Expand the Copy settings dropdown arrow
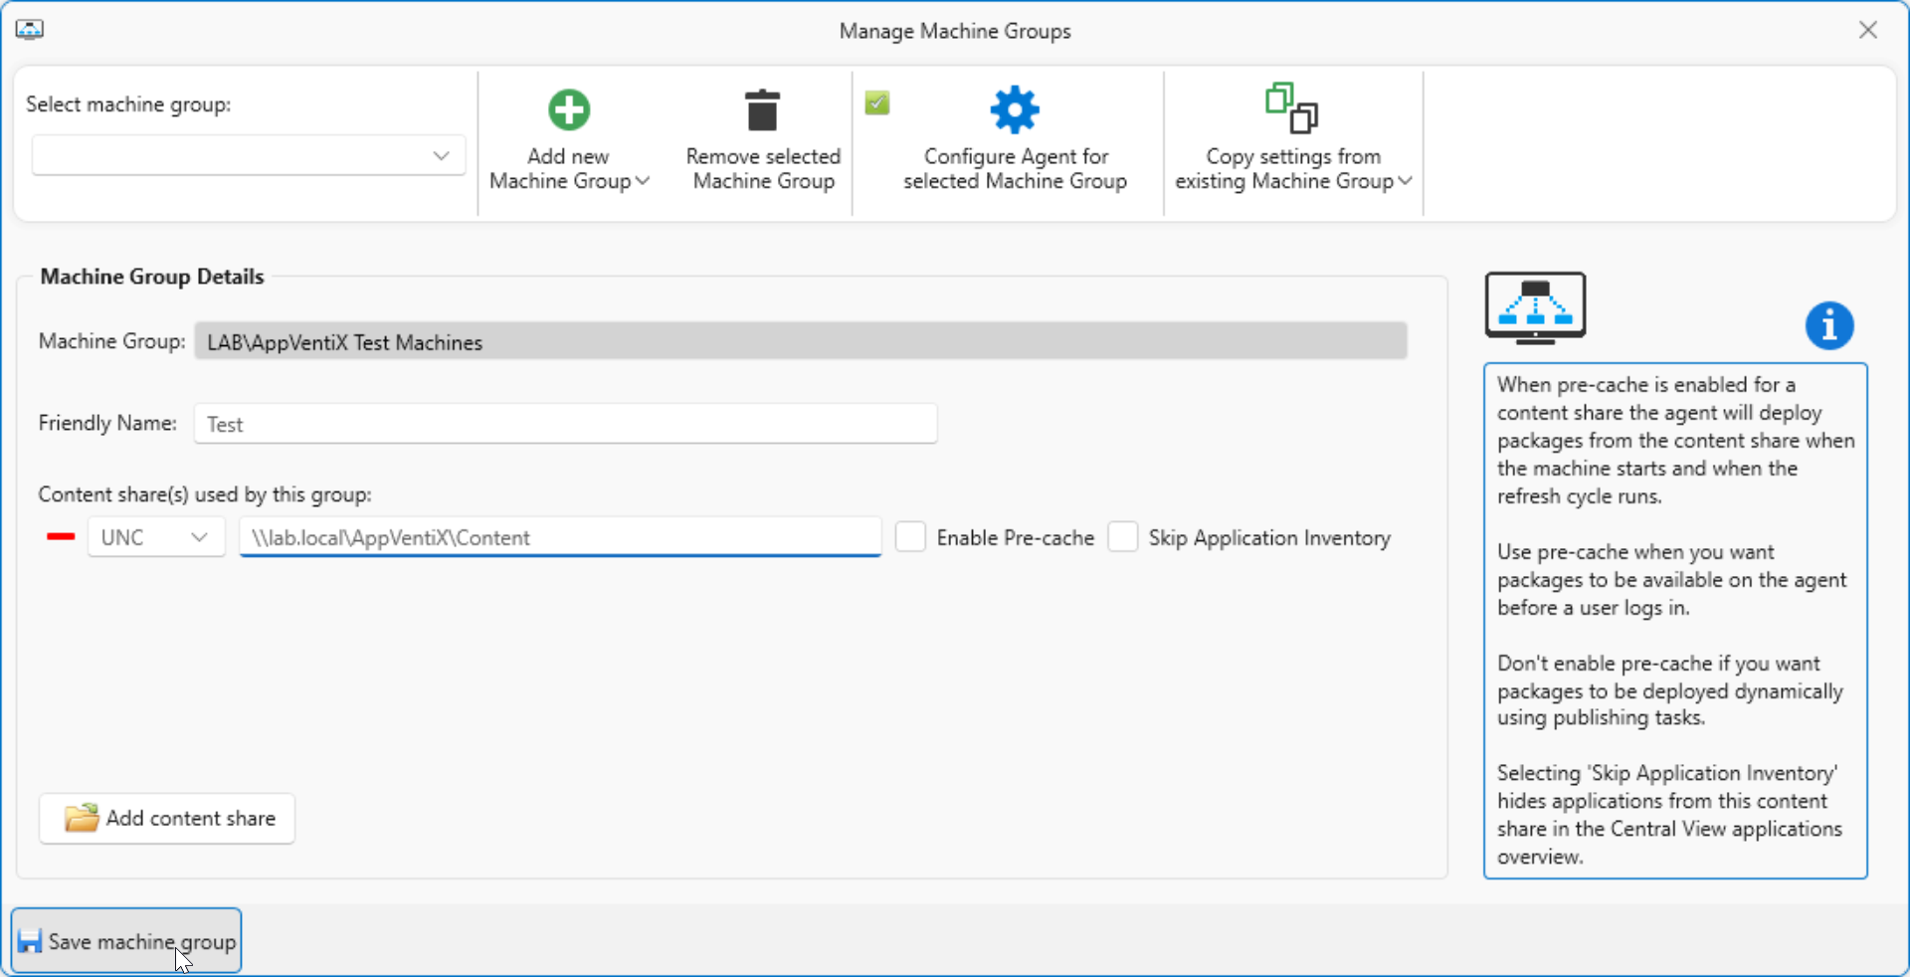The height and width of the screenshot is (977, 1910). pos(1405,181)
